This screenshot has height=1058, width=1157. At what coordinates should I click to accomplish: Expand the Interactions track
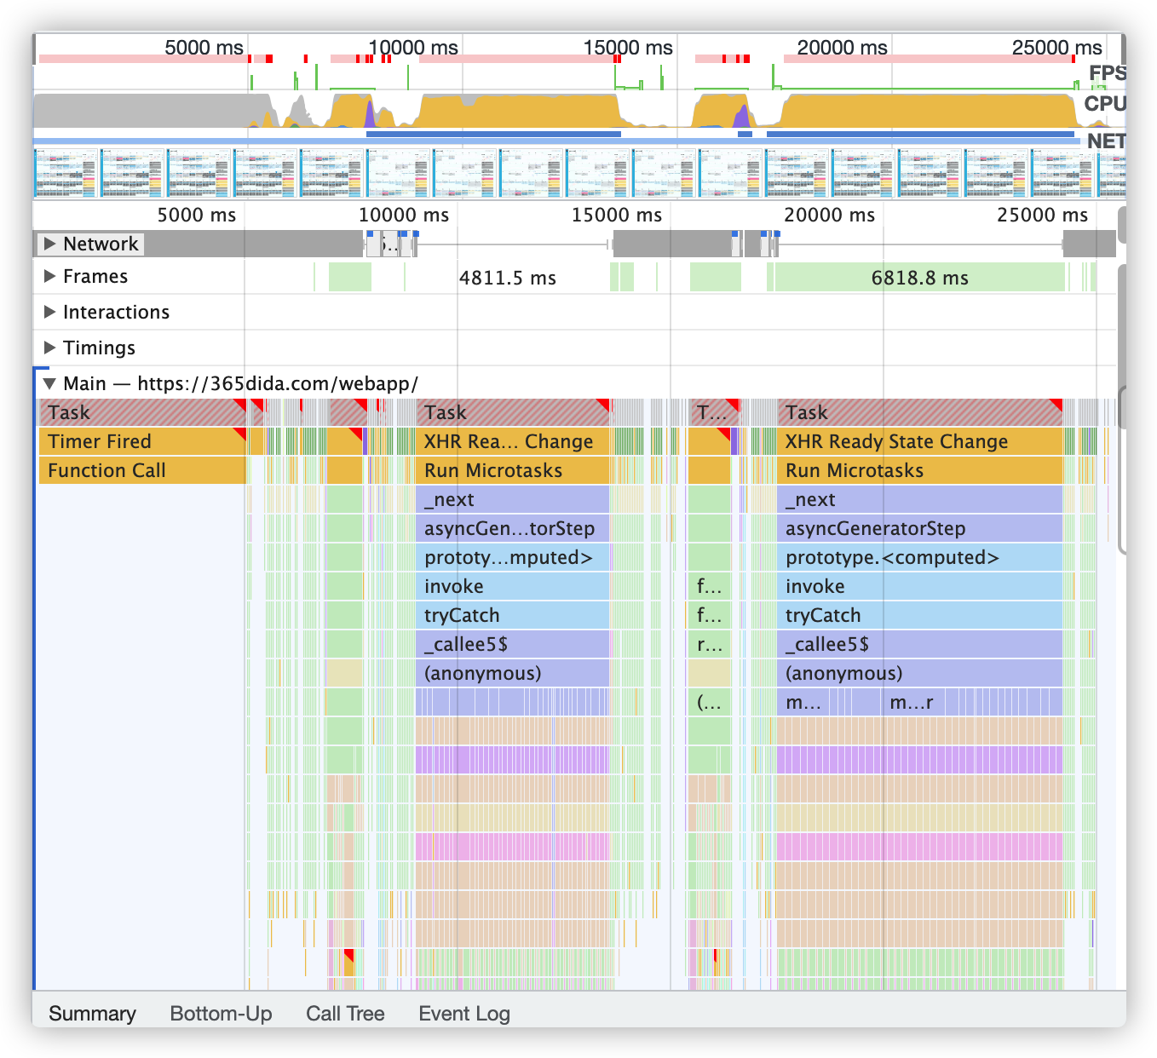coord(50,312)
